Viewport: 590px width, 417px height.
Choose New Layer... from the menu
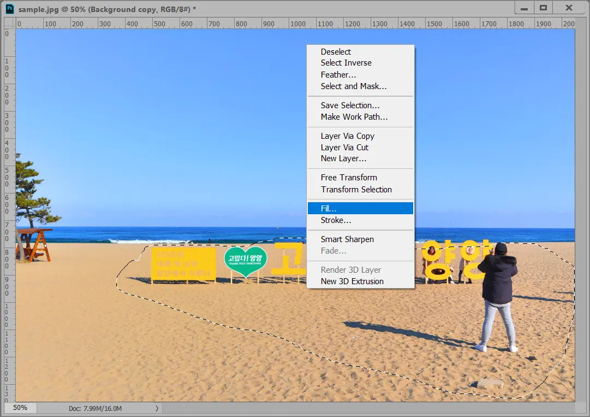[360, 158]
